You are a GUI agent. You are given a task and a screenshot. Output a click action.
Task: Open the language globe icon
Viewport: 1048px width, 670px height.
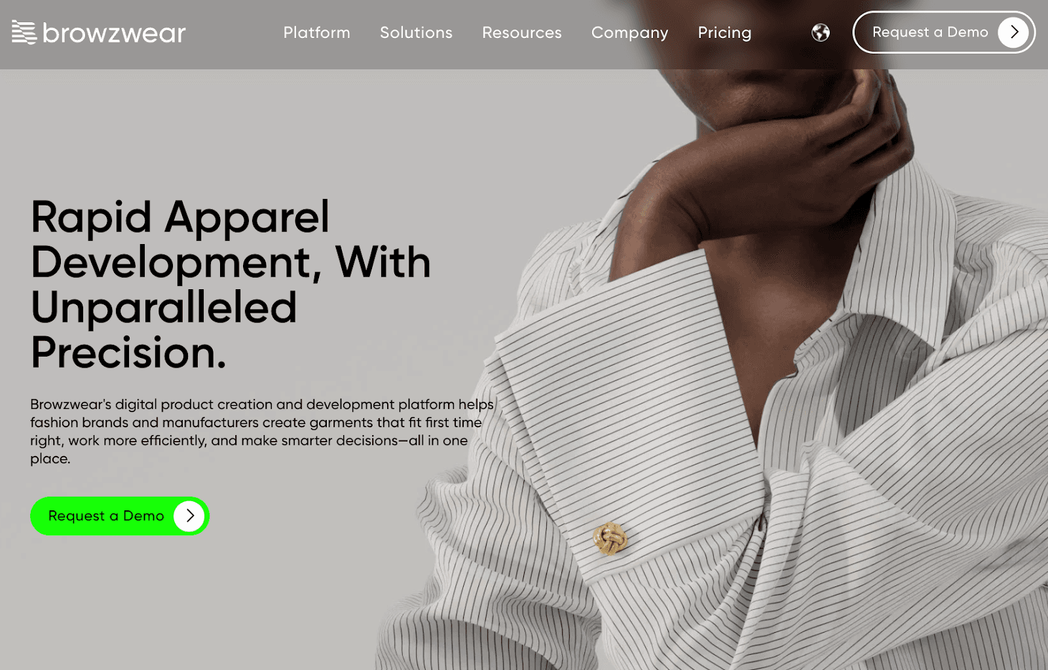pyautogui.click(x=821, y=32)
